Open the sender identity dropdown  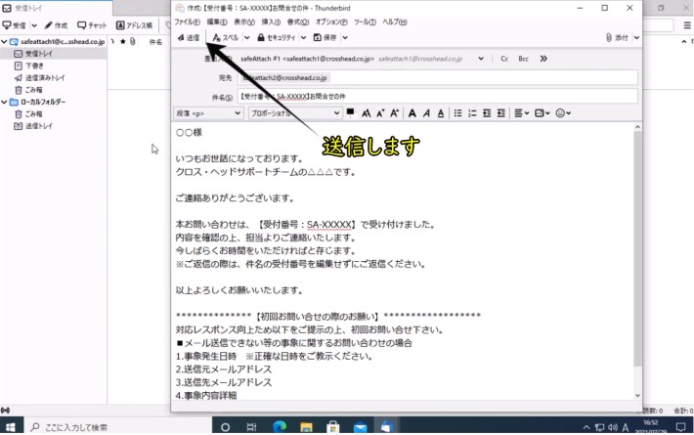coord(481,59)
